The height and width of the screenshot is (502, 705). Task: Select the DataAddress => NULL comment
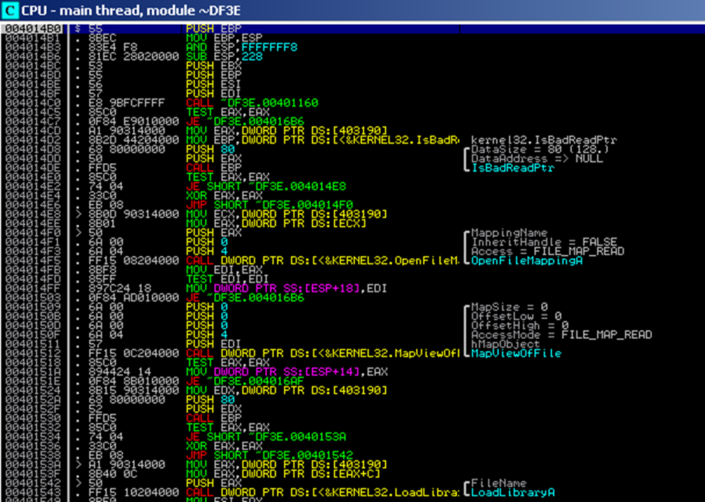coord(536,158)
